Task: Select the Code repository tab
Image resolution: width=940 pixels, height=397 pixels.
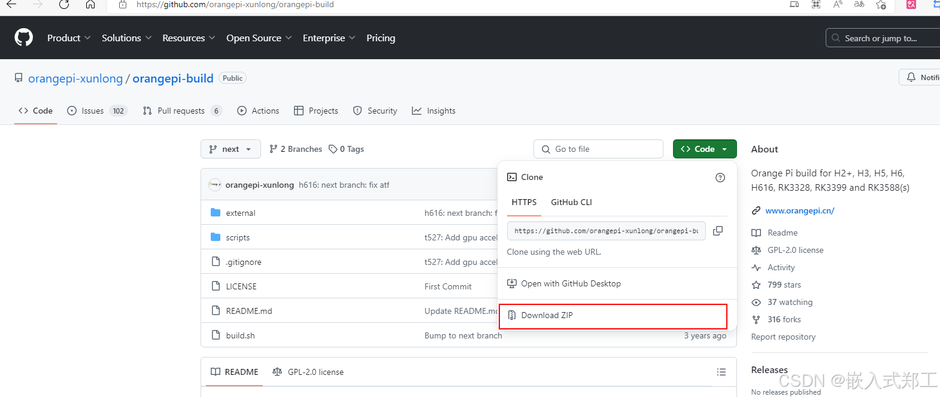Action: click(x=36, y=111)
